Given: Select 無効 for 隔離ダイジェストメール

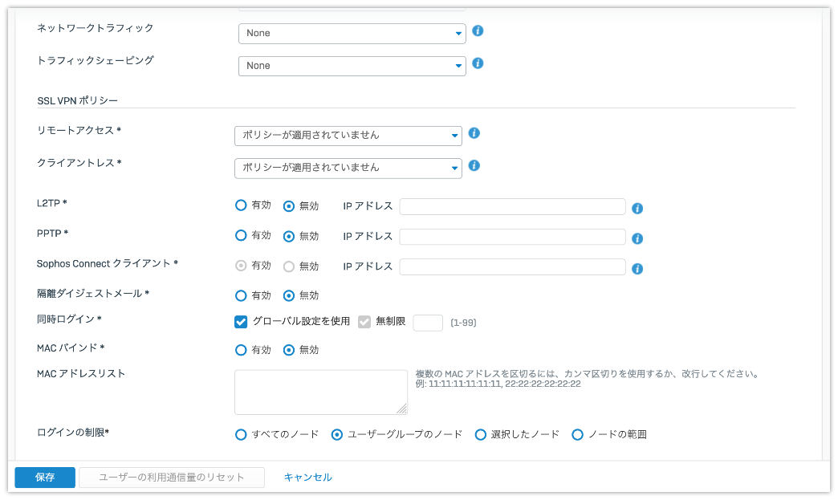Looking at the screenshot, I should coord(289,295).
